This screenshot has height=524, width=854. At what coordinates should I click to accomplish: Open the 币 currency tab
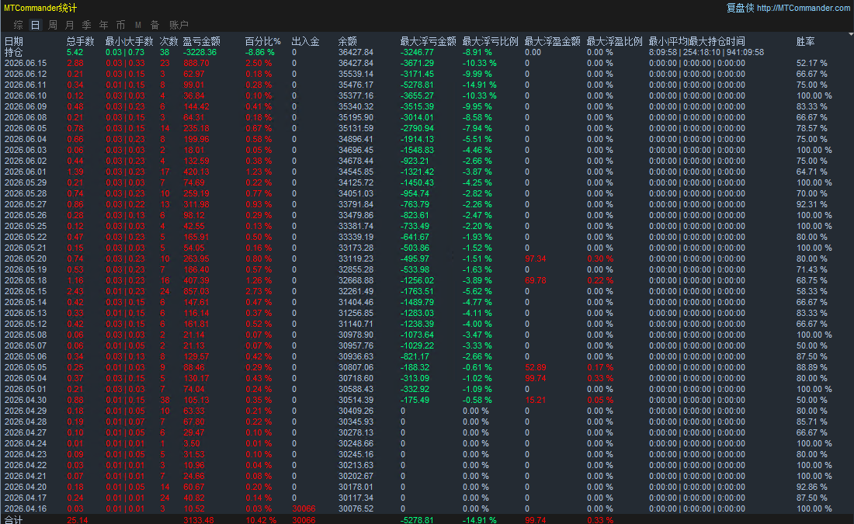coord(120,25)
